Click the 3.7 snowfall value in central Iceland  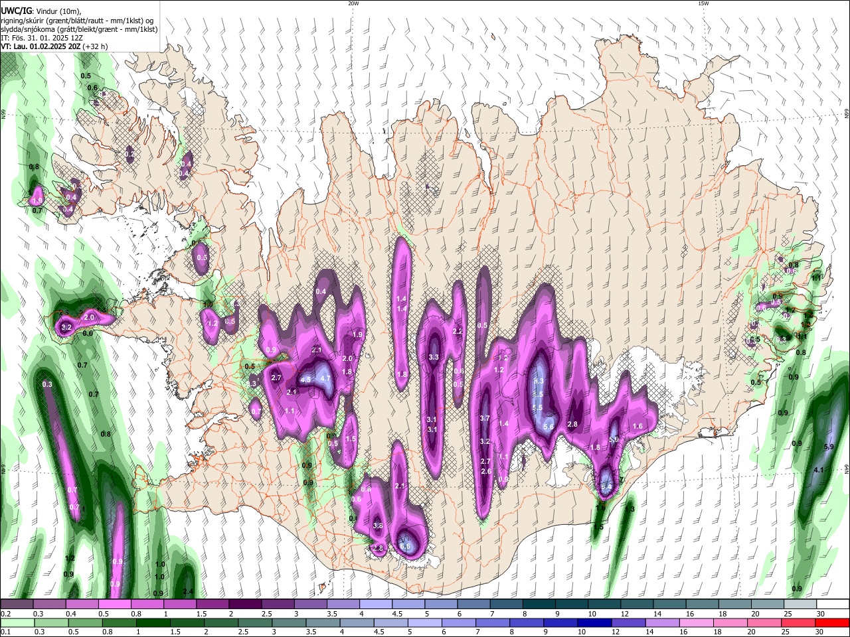(485, 418)
